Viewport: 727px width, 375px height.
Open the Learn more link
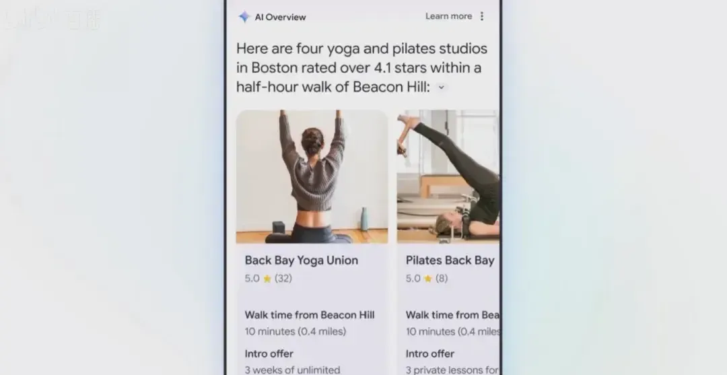[x=448, y=16]
